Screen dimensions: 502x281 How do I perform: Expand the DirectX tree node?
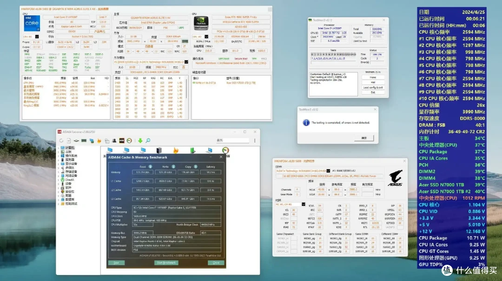point(58,180)
